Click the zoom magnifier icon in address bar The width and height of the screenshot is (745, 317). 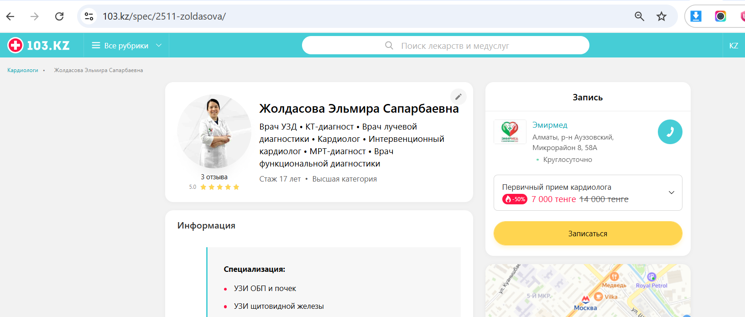(640, 16)
